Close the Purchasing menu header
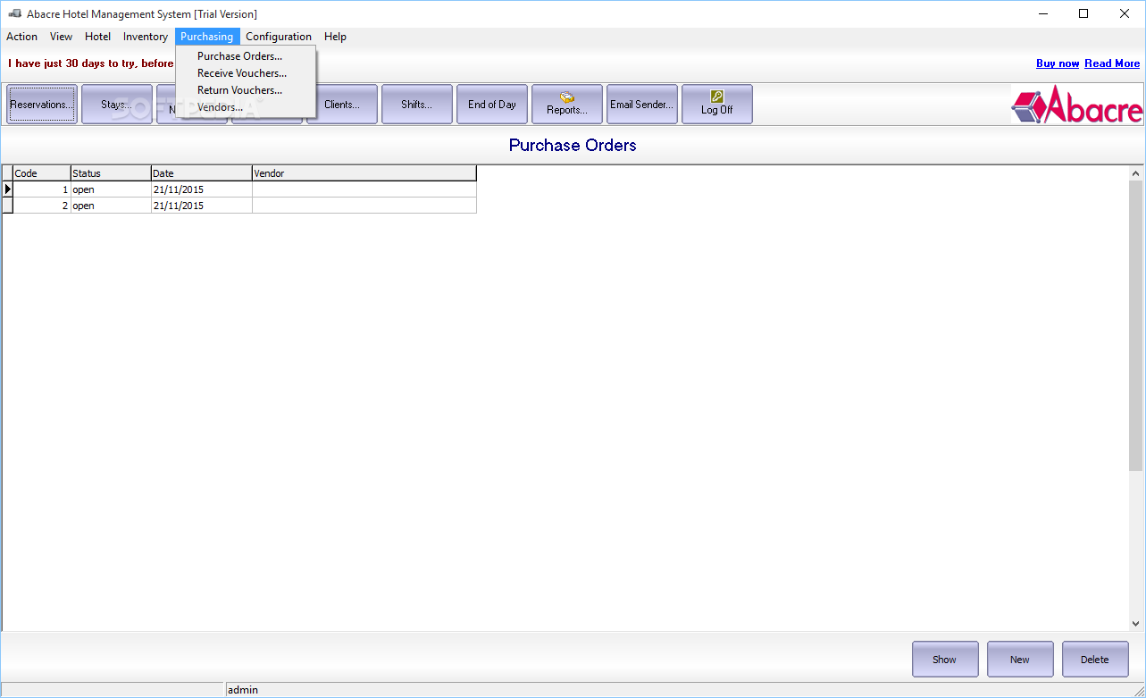Viewport: 1146px width, 698px height. [x=207, y=37]
